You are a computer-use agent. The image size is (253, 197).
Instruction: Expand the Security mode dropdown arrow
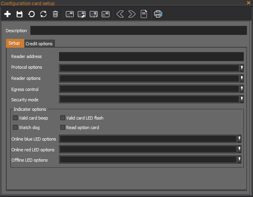coord(242,99)
